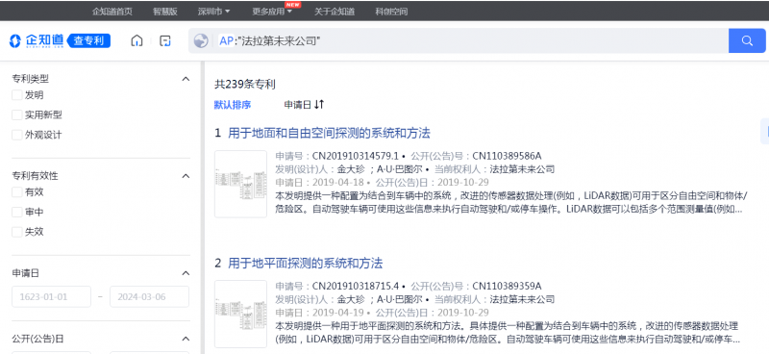Screen dimensions: 769x354
Task: Select 默认排序 sorting option
Action: point(233,105)
